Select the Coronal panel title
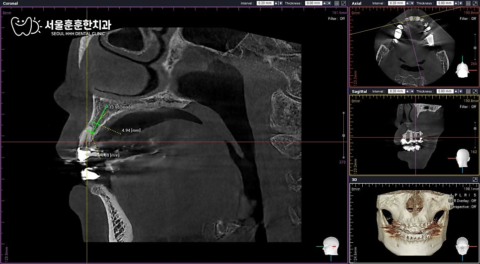The width and height of the screenshot is (480, 264). point(10,3)
